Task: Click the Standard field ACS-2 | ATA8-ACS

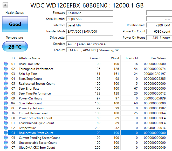Action: click(x=119, y=44)
